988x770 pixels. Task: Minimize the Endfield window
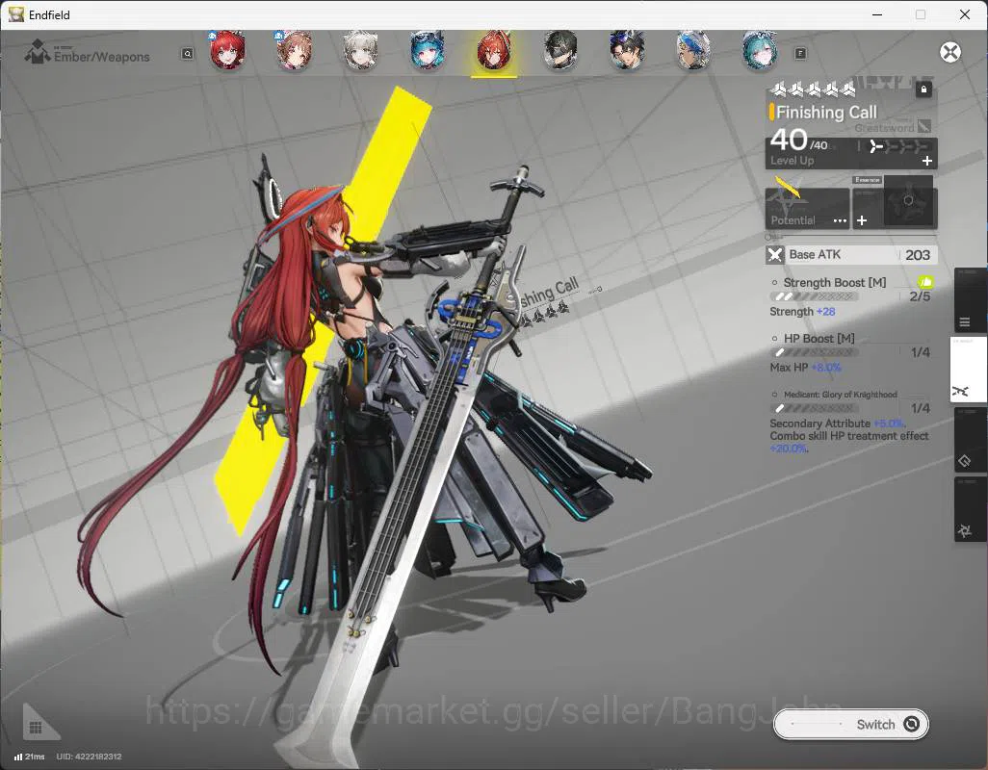click(x=877, y=14)
